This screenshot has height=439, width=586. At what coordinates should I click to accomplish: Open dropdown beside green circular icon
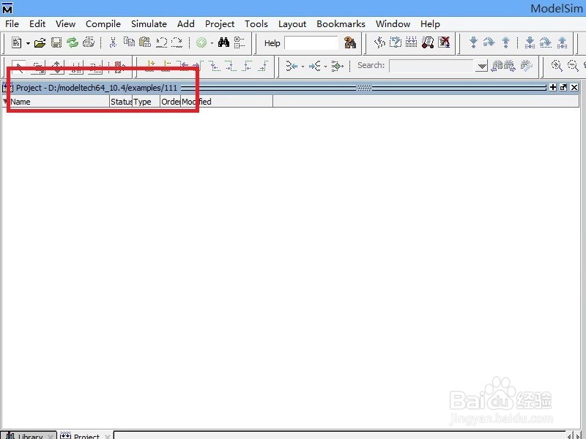click(212, 43)
